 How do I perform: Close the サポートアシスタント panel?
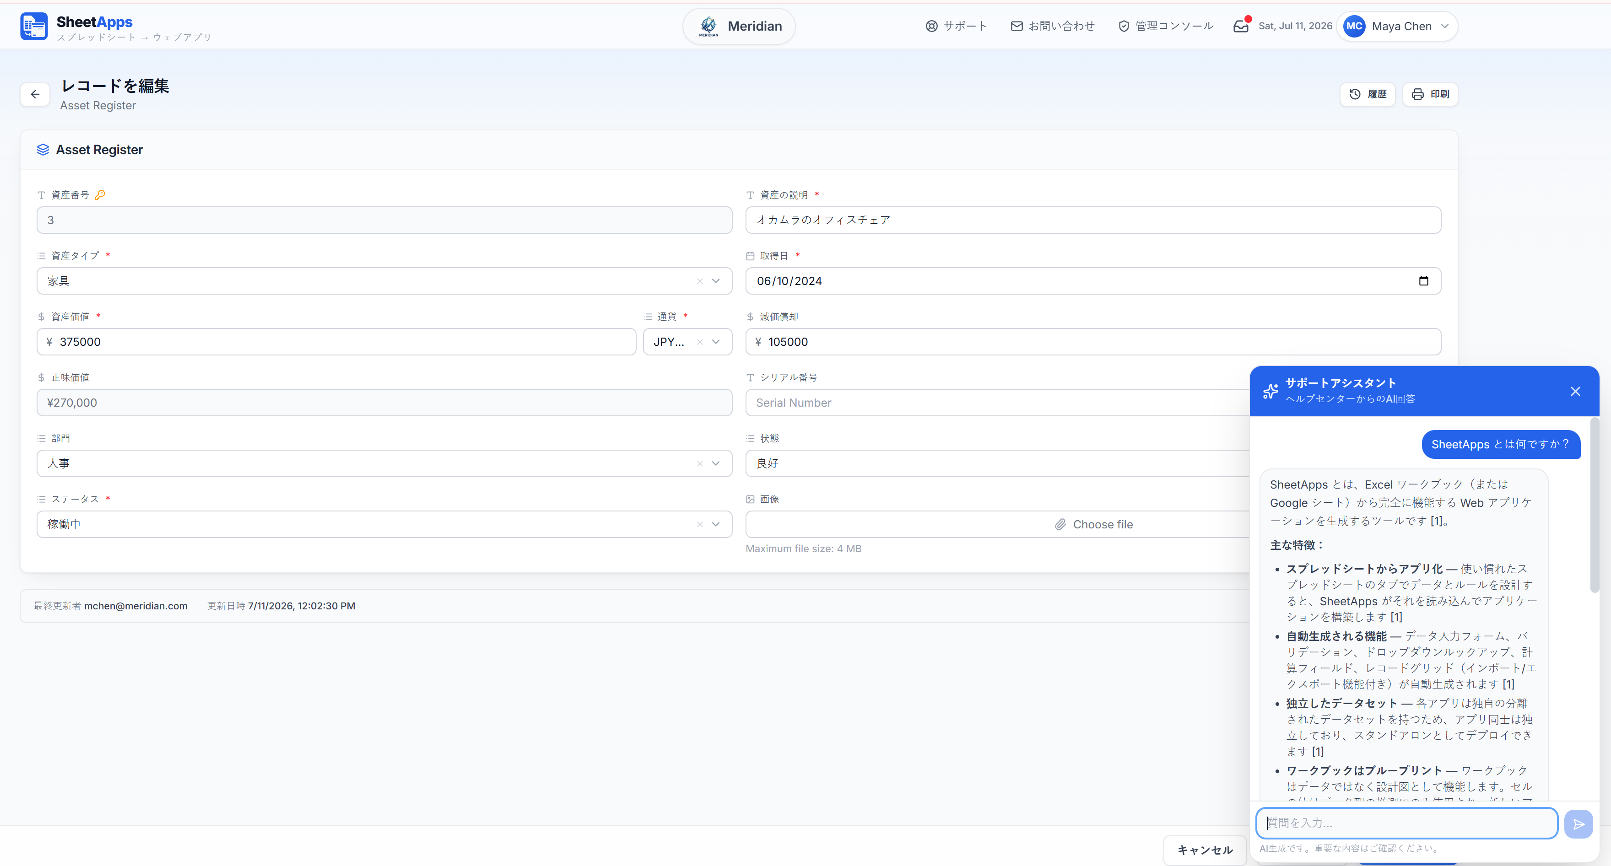point(1575,392)
